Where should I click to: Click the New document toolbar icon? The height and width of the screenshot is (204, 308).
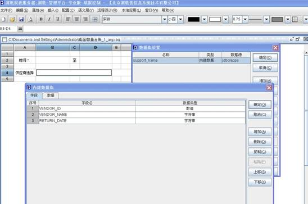tap(4, 19)
